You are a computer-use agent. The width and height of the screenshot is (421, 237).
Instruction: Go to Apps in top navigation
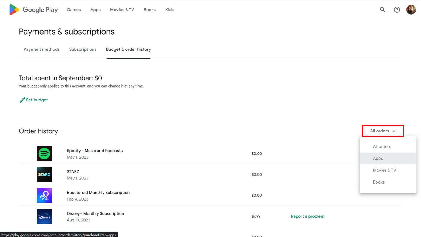(95, 10)
